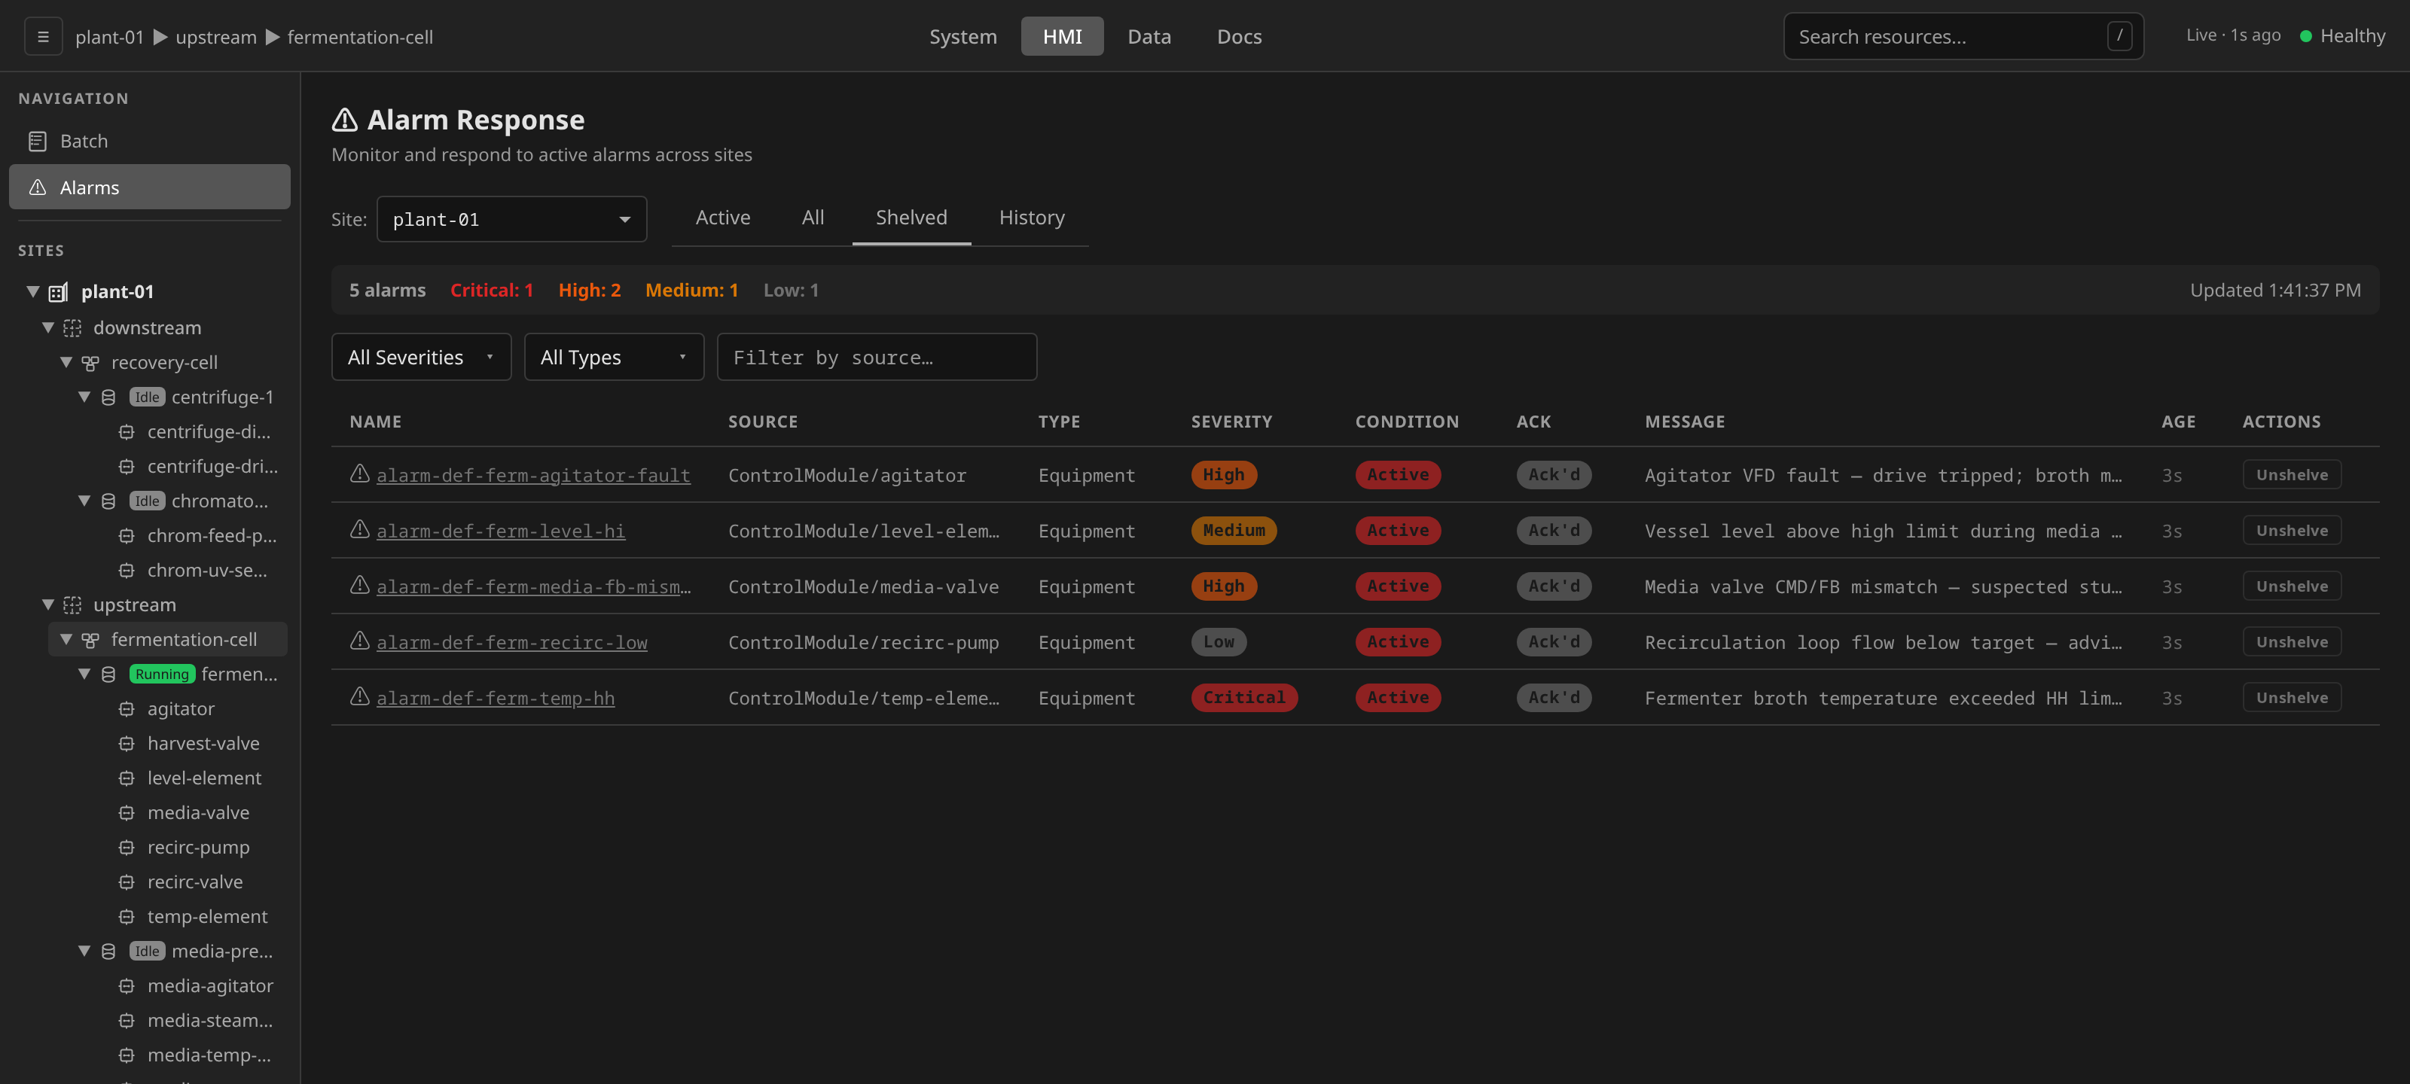The image size is (2410, 1084).
Task: Click the recovery-cell icon in tree
Action: coord(90,363)
